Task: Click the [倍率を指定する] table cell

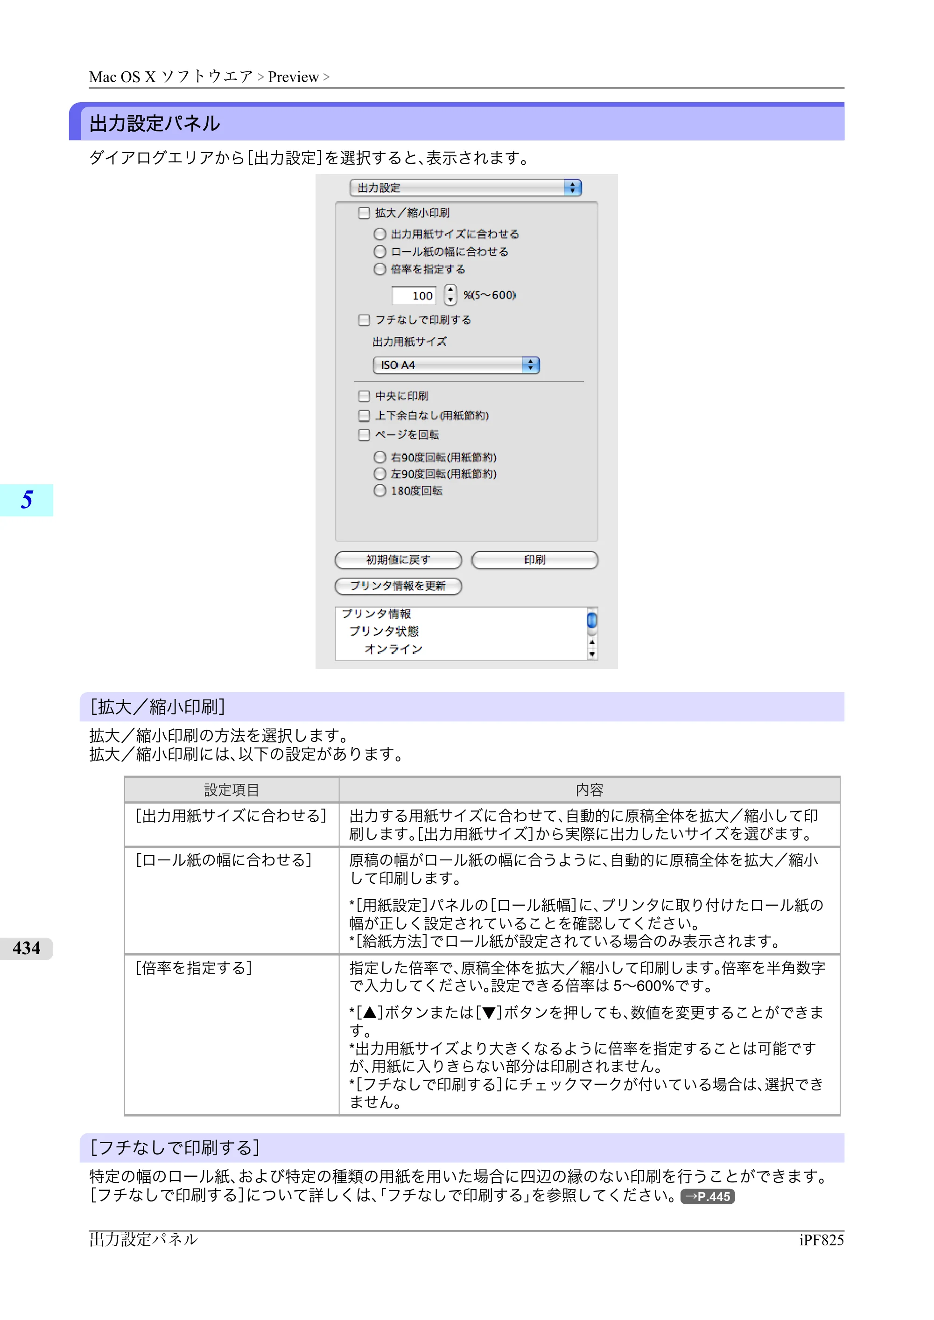Action: point(232,1035)
